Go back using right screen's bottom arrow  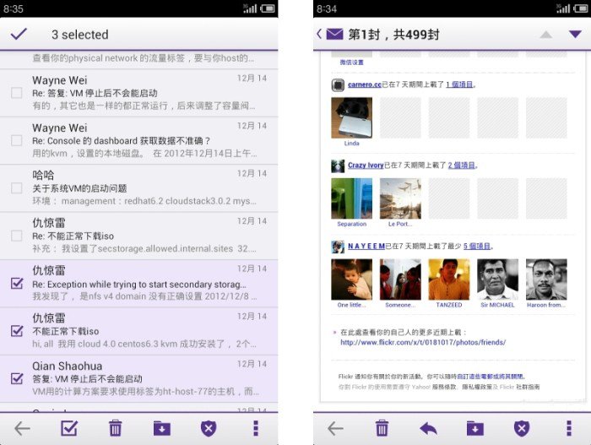[335, 428]
